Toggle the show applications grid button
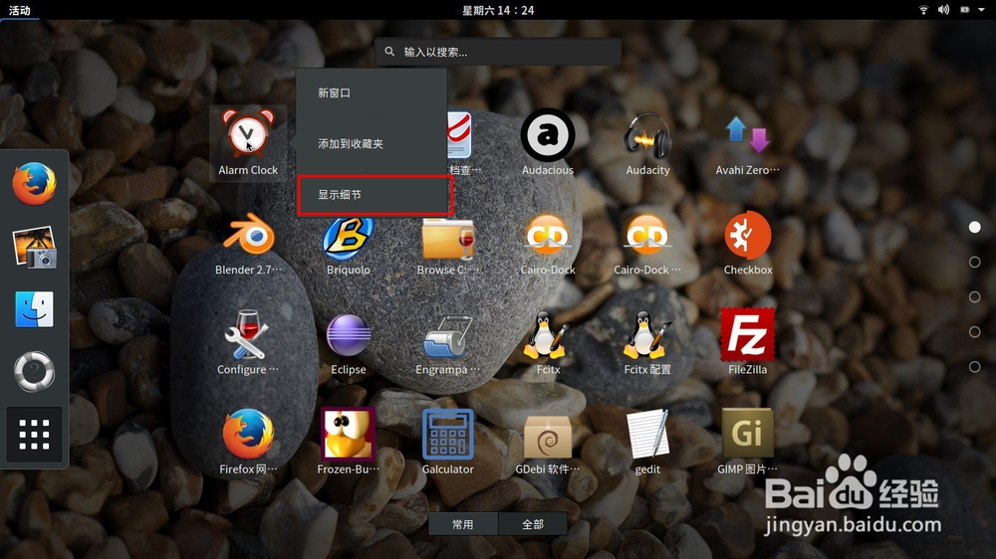This screenshot has height=559, width=996. [34, 434]
